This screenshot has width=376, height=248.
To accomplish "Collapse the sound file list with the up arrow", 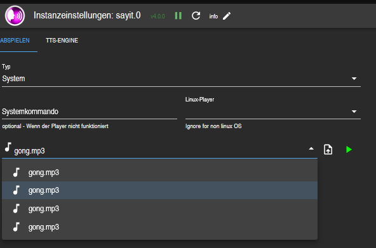I will click(311, 148).
